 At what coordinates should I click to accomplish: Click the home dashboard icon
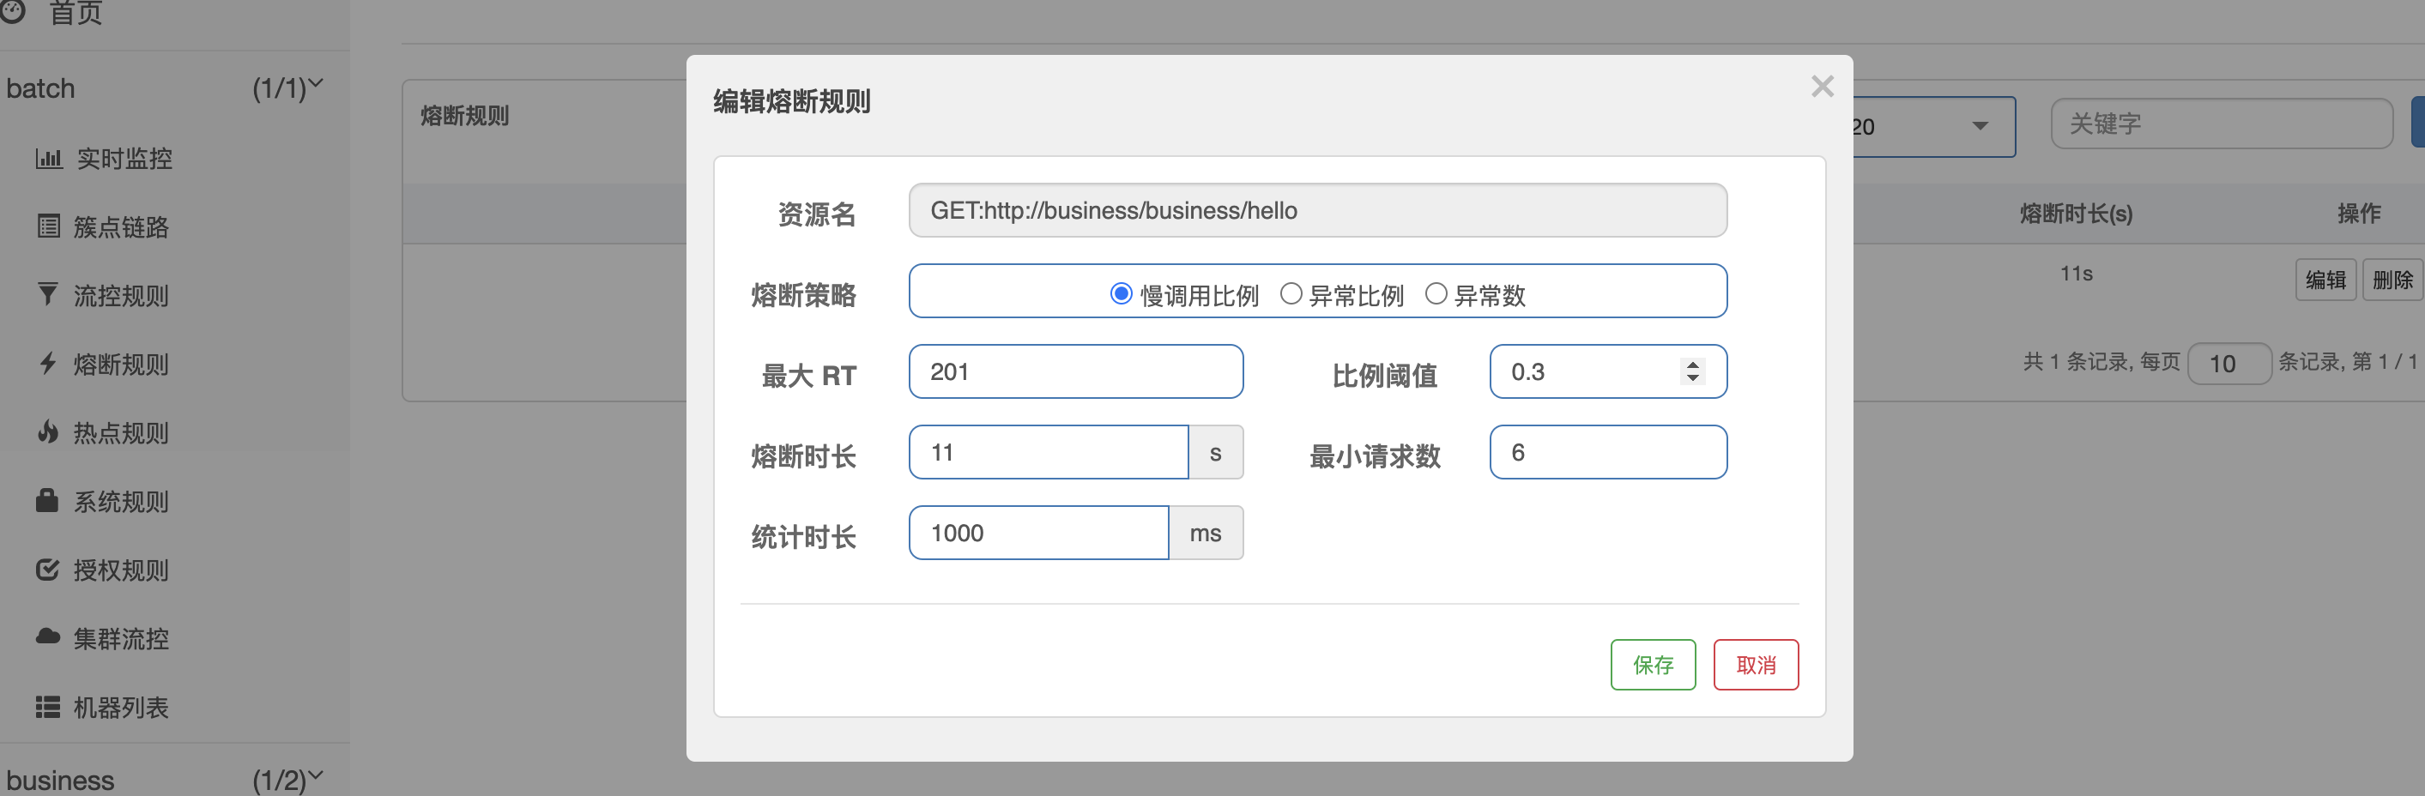click(12, 10)
